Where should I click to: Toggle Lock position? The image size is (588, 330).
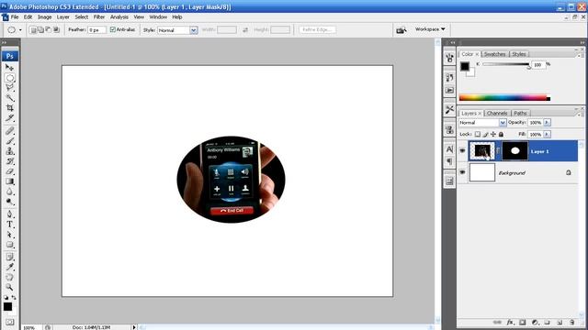pos(493,134)
